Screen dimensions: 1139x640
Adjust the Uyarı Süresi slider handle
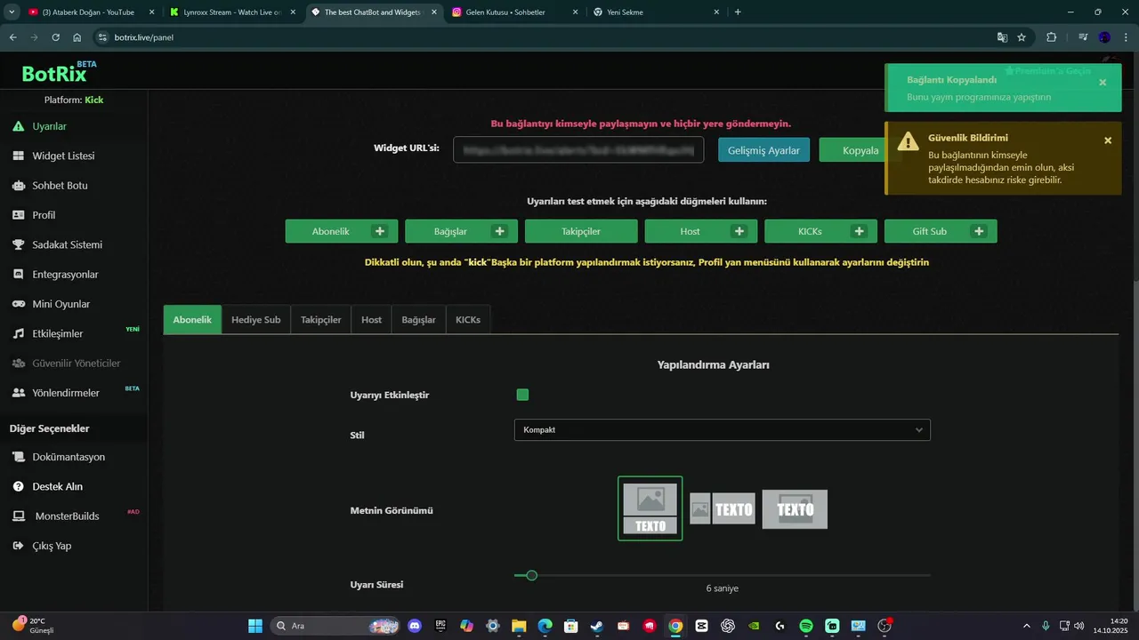pos(531,575)
